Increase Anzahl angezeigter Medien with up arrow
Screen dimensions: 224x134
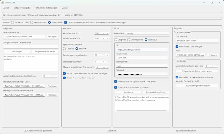[x=103, y=55]
